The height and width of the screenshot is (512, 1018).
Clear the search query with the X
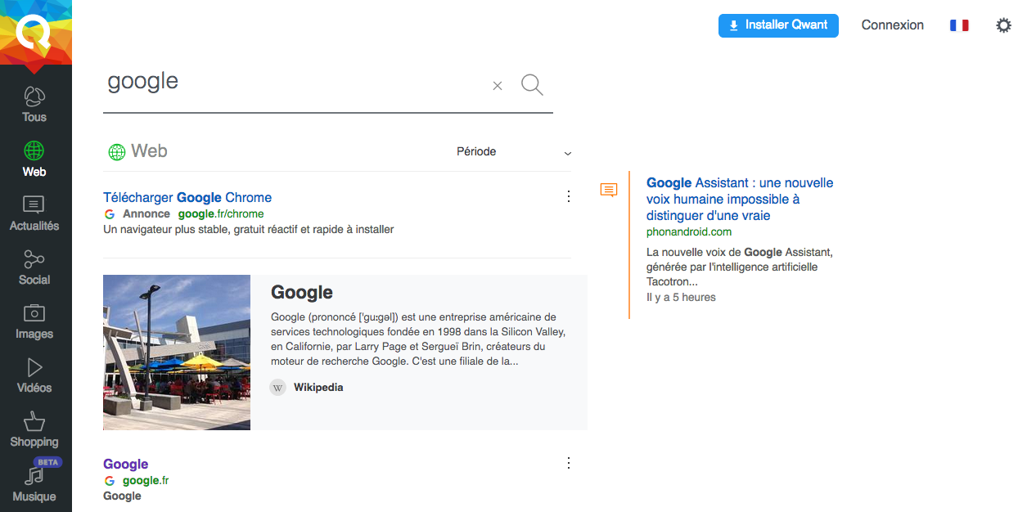pos(498,85)
